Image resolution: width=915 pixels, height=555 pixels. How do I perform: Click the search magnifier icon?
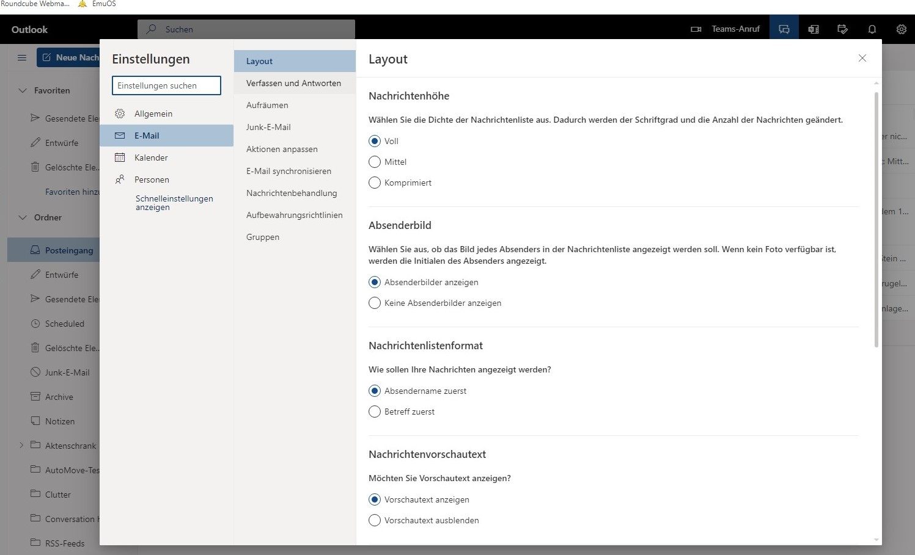[152, 29]
